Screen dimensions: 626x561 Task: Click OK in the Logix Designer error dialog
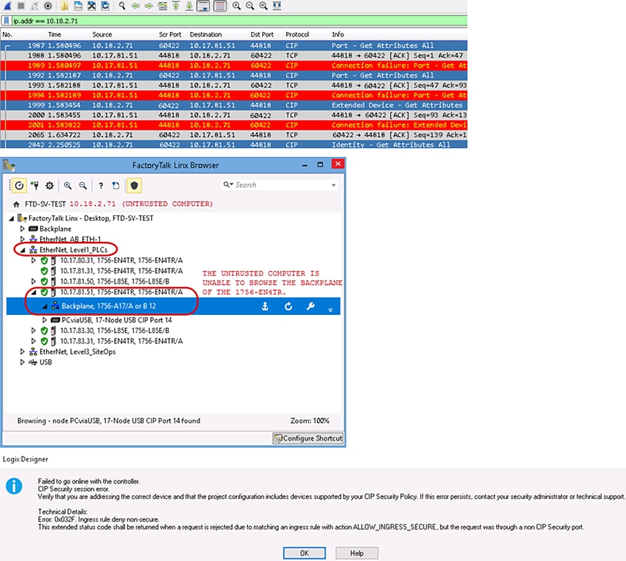(304, 553)
